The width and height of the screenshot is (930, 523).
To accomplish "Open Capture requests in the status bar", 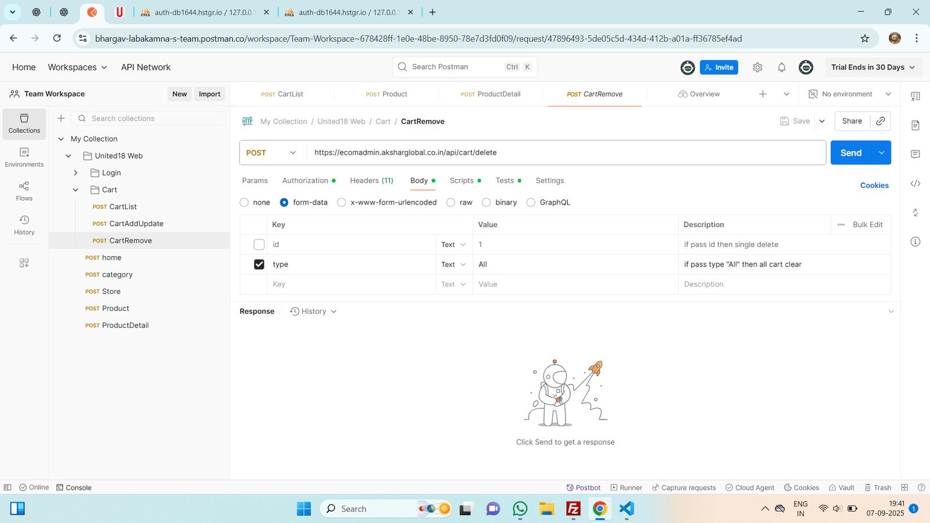I will (x=684, y=488).
